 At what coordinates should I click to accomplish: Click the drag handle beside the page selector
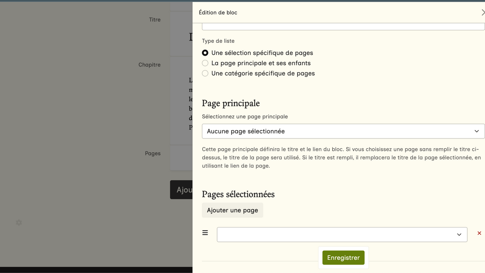tap(205, 233)
